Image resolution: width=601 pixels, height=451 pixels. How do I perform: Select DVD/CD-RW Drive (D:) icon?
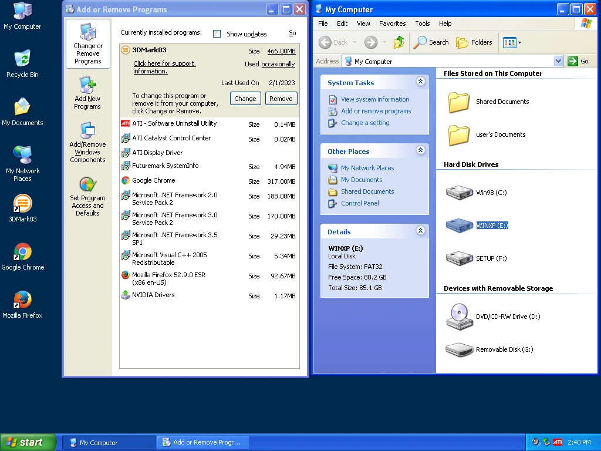click(460, 317)
